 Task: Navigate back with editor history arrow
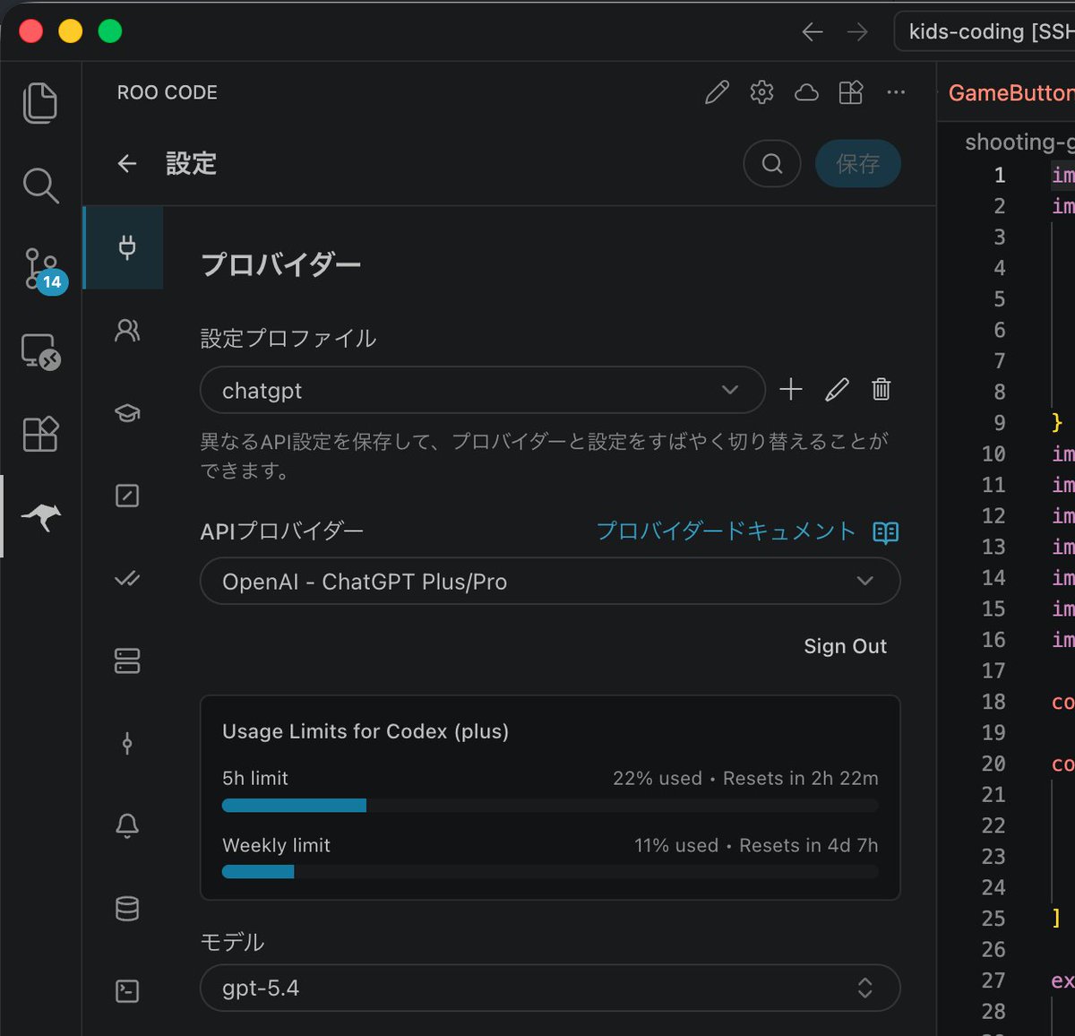pyautogui.click(x=813, y=32)
